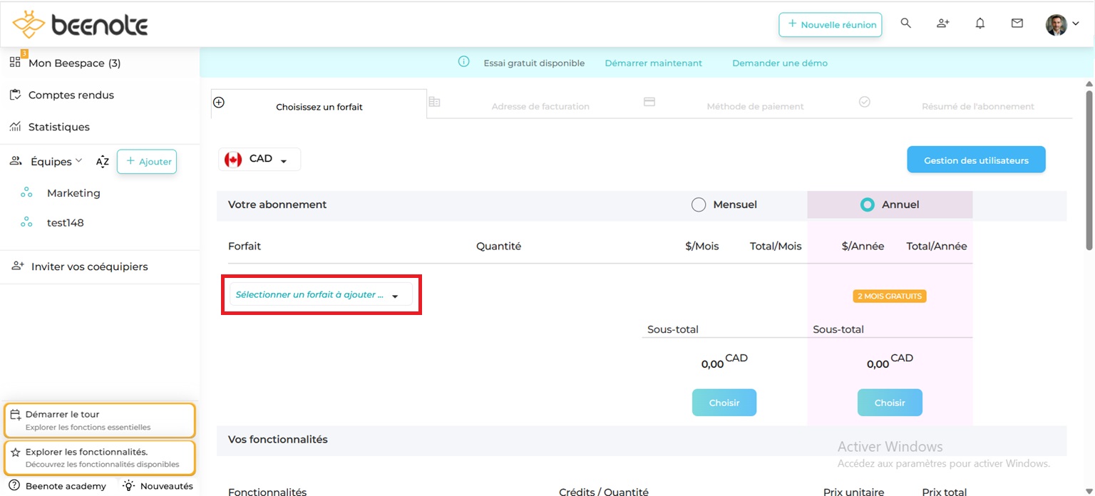Sort teams with the A-Z icon

tap(103, 162)
